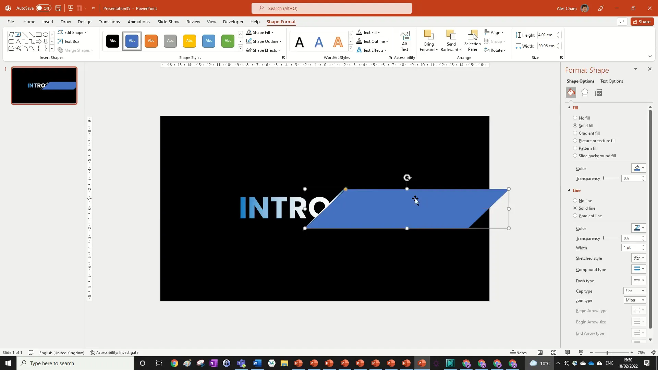Image resolution: width=658 pixels, height=370 pixels.
Task: Open Rotate dropdown menu
Action: [x=495, y=50]
